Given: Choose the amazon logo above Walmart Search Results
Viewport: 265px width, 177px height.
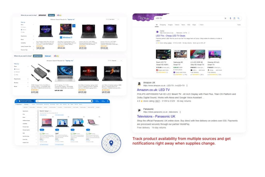Looking at the screenshot, I should (x=42, y=15).
